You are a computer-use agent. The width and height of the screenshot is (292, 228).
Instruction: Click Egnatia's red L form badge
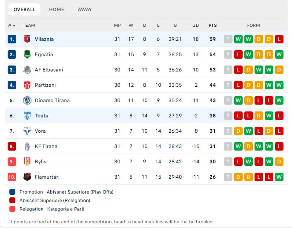pos(238,54)
